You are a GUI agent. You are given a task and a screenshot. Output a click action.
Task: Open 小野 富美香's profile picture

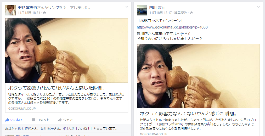[10, 10]
